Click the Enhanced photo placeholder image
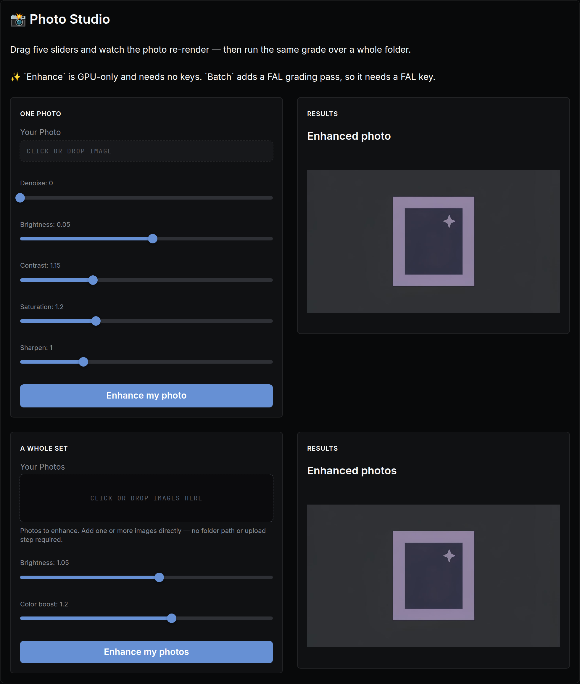Screen dimensions: 580x684 point(433,241)
